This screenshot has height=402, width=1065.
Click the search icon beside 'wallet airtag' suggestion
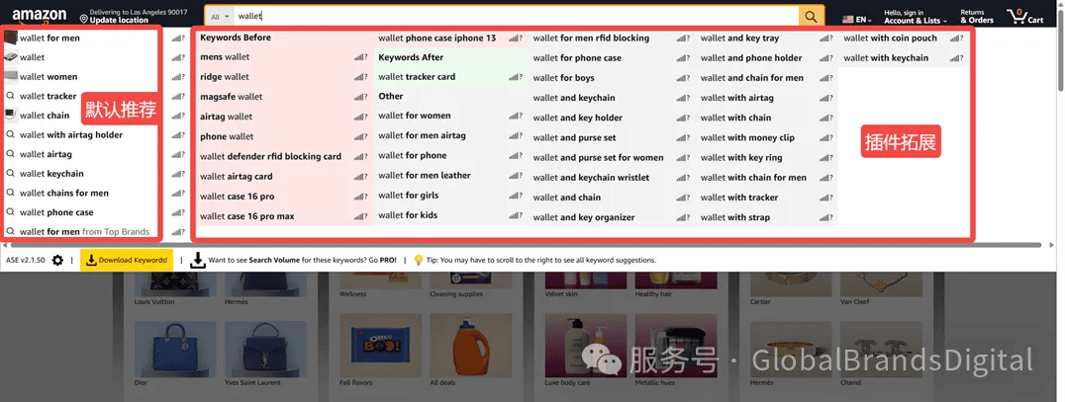(10, 154)
